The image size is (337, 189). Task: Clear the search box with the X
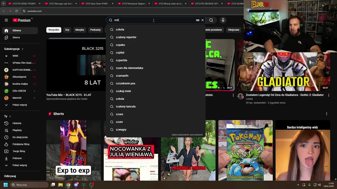point(202,20)
